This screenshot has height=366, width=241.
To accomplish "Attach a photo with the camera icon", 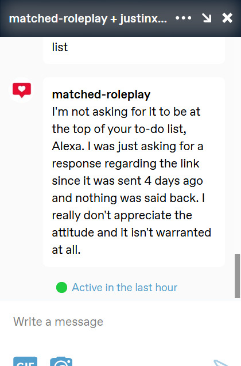I will click(61, 361).
